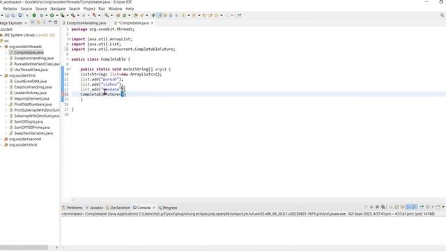The height and width of the screenshot is (251, 446).
Task: Click the editor horizontal scroll-left arrow
Action: [73, 199]
